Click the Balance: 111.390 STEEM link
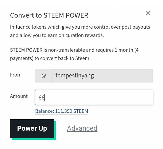Image resolution: width=163 pixels, height=149 pixels. pyautogui.click(x=62, y=111)
